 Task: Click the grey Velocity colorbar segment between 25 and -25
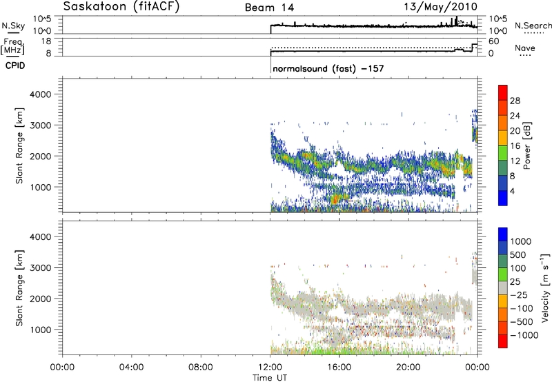click(x=503, y=288)
